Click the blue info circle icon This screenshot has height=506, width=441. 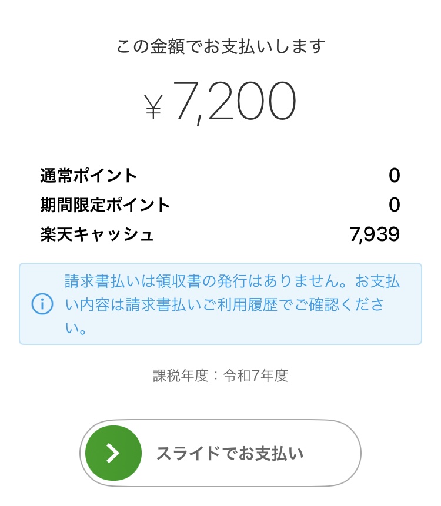pos(42,304)
